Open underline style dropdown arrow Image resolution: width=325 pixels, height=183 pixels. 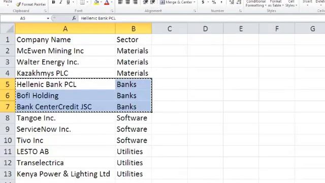(73, 2)
